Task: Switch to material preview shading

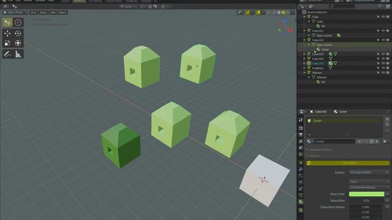Action: [284, 12]
